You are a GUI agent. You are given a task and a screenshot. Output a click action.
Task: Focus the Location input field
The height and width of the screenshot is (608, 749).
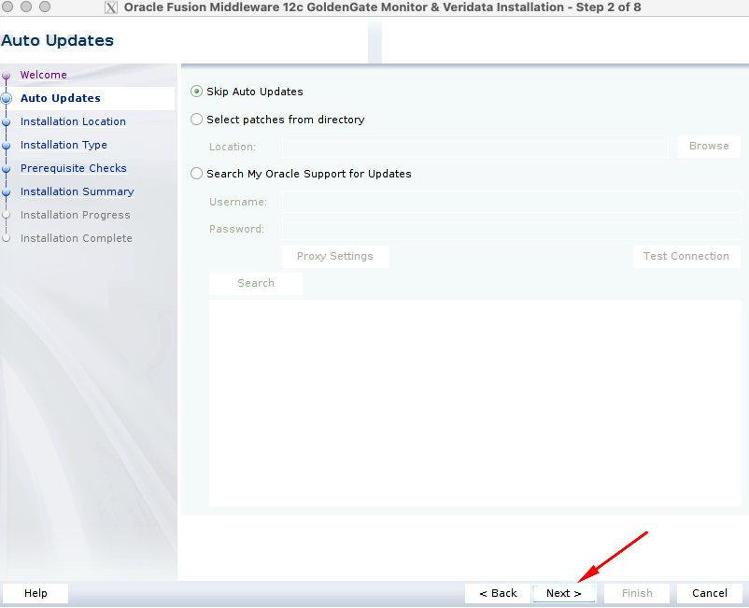tap(474, 146)
